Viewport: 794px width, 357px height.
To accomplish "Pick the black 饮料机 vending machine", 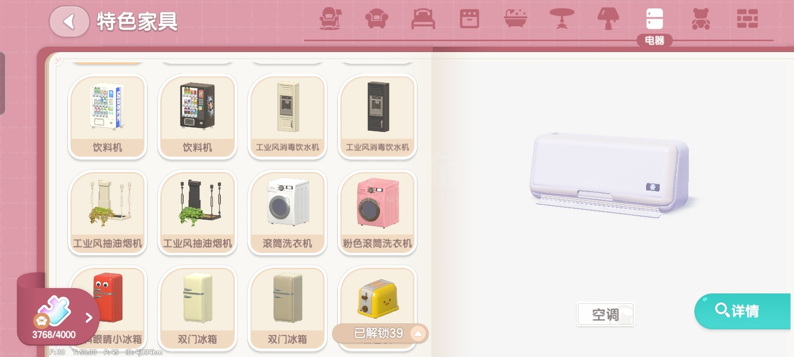I will (x=198, y=117).
